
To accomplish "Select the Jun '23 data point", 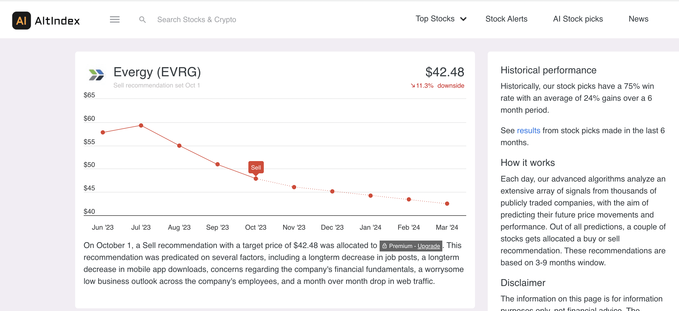I will point(103,132).
